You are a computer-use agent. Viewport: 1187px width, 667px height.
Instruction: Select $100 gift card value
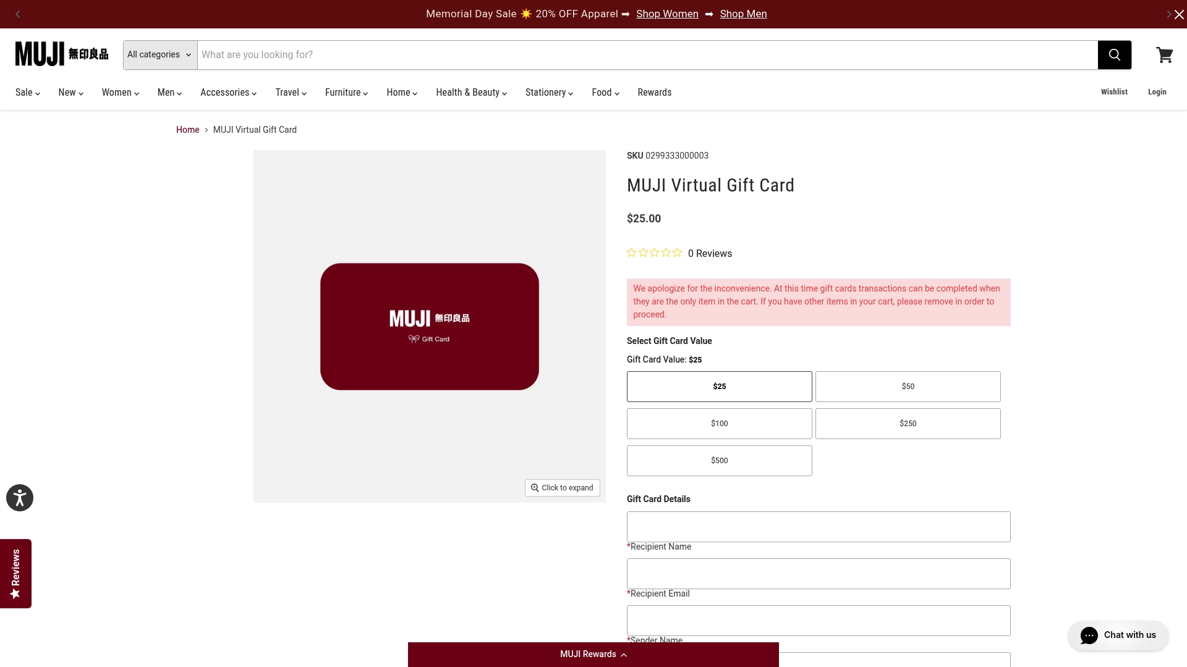click(720, 424)
